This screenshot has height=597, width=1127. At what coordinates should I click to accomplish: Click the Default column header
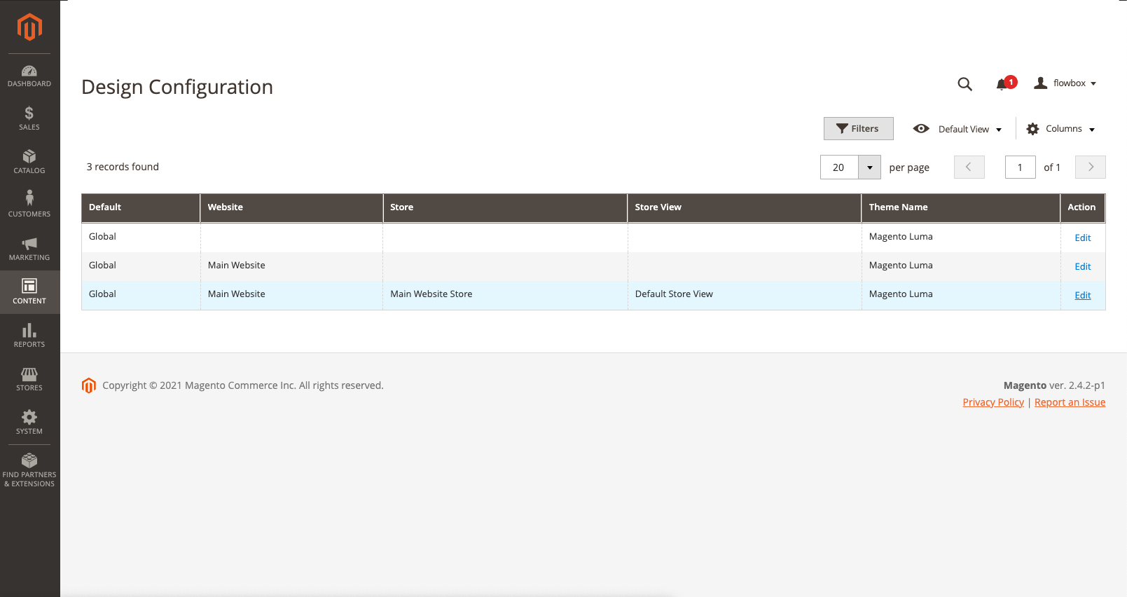tap(141, 207)
